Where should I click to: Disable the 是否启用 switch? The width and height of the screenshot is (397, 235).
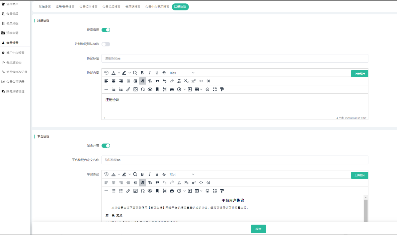106,30
